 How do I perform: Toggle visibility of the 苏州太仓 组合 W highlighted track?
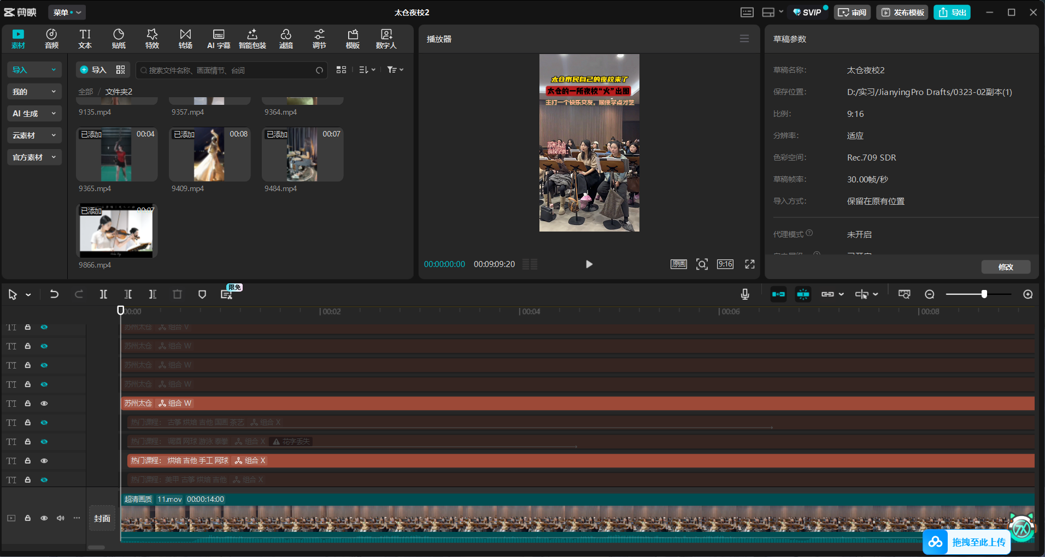(44, 404)
